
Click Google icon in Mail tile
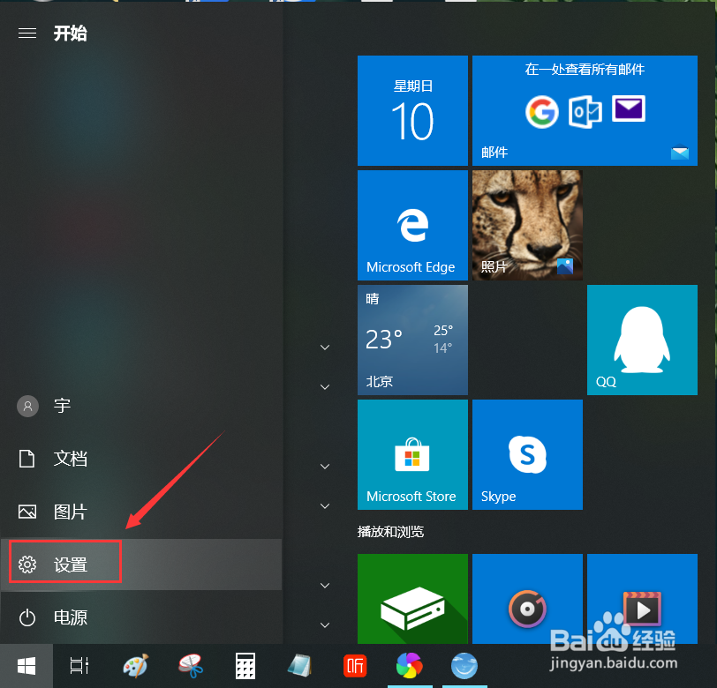pos(542,112)
